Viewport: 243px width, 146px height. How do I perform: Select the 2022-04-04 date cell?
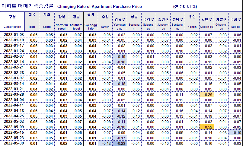coord(12,100)
